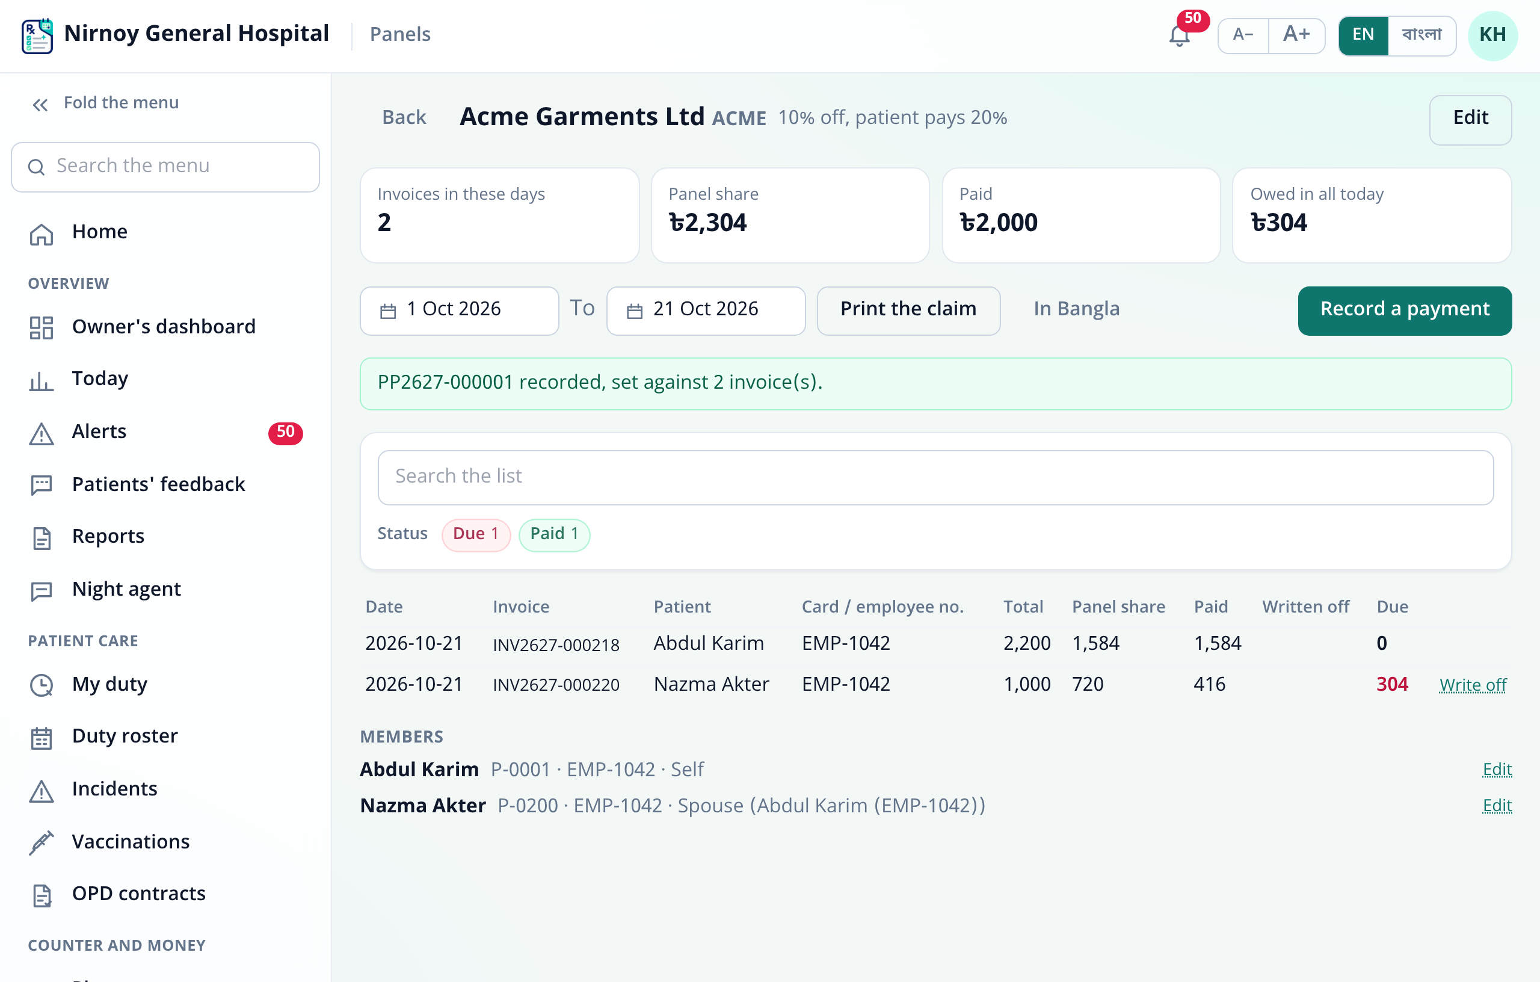Open Owner's dashboard from the menu
Image resolution: width=1540 pixels, height=982 pixels.
[x=165, y=327]
